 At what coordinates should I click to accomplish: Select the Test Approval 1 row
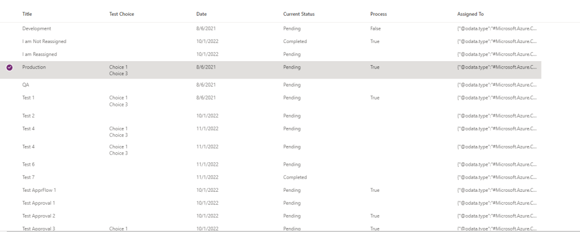39,203
